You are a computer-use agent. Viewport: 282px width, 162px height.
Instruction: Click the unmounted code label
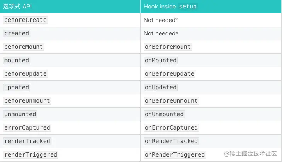point(20,114)
